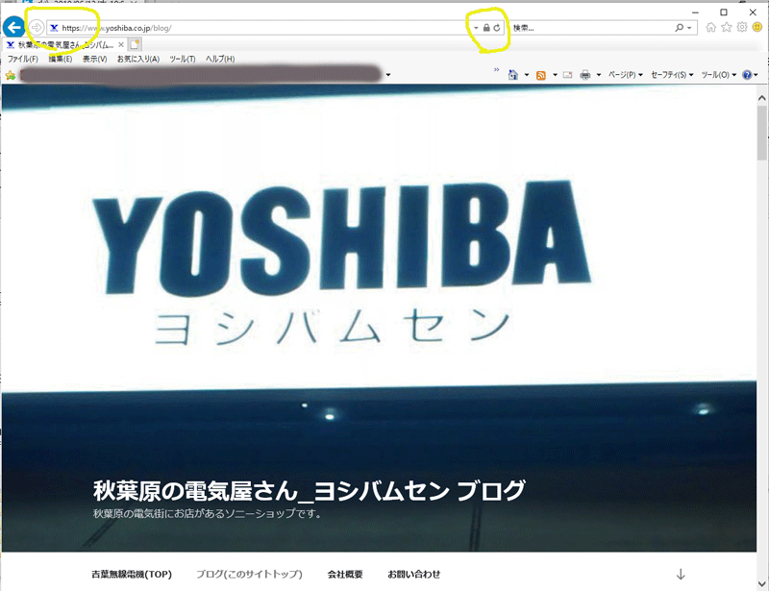This screenshot has height=591, width=769.
Task: Expand the Home button dropdown arrow
Action: click(x=527, y=75)
